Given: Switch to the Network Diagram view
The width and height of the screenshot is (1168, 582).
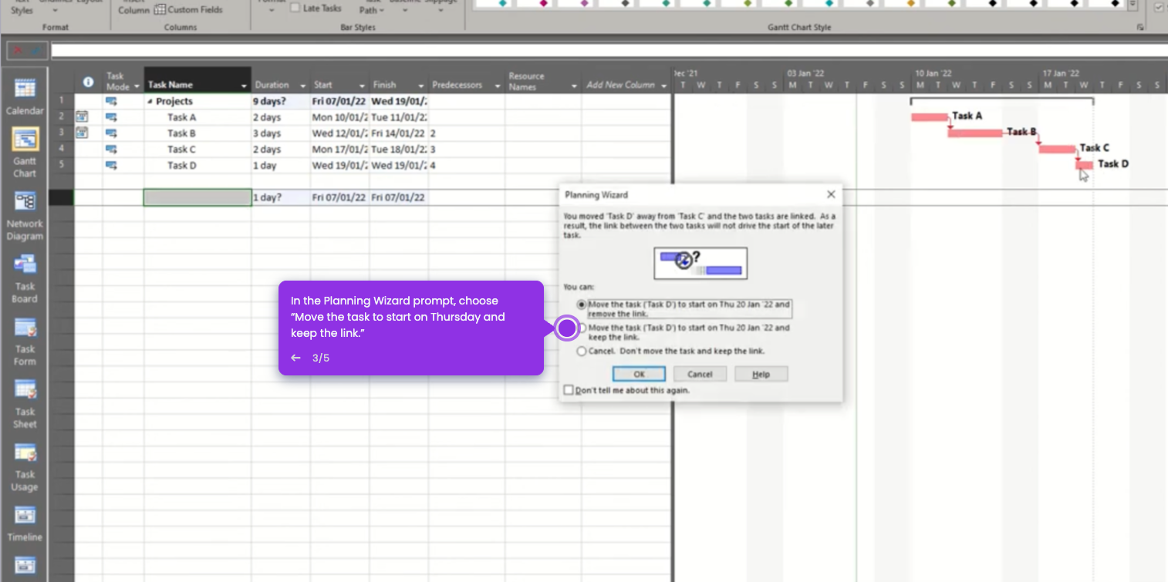Looking at the screenshot, I should (25, 215).
